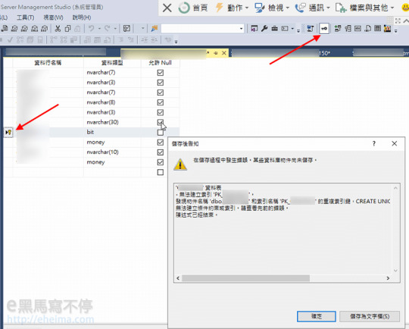Open Manage Check Constraints icon
This screenshot has width=409, height=329.
[378, 29]
